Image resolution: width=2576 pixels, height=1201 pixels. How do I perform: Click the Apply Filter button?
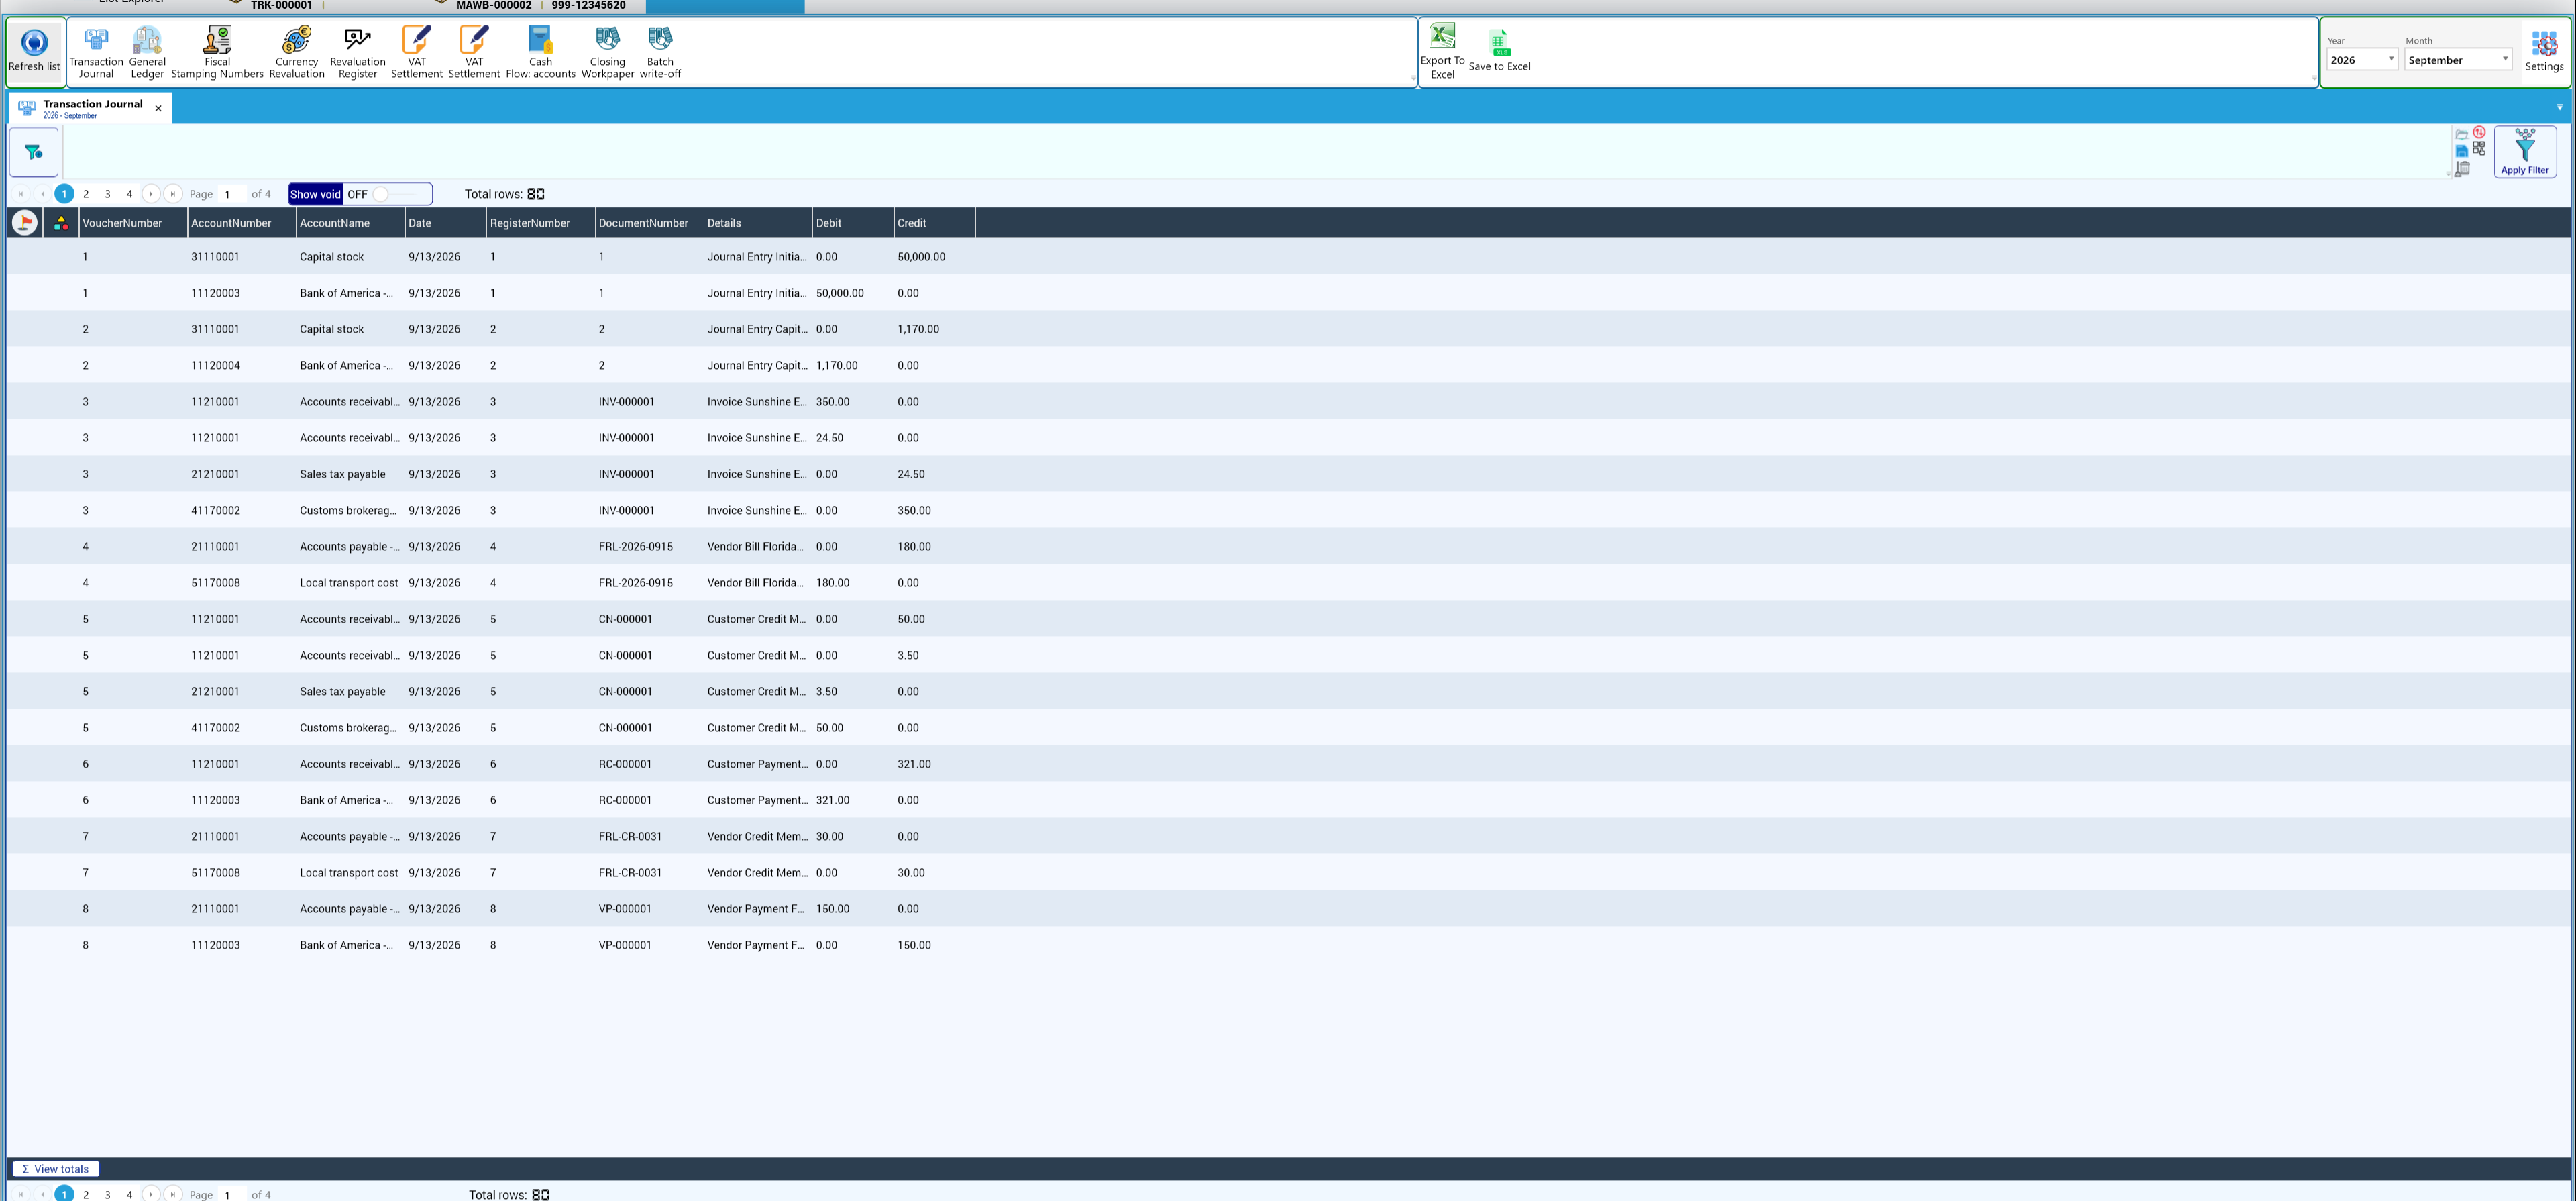pos(2525,152)
